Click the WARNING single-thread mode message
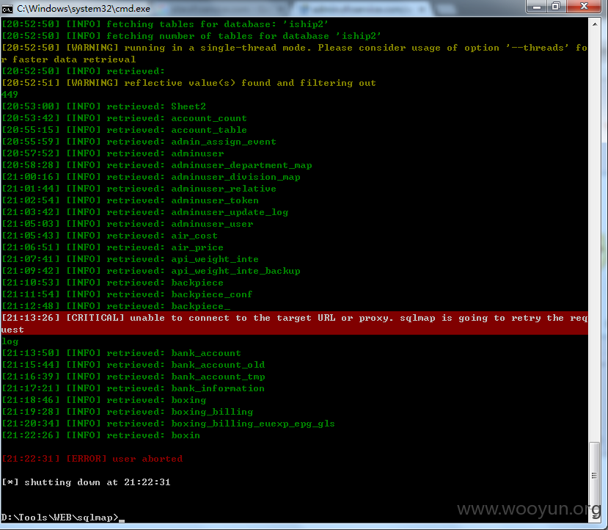Screen dimensions: 608x530 pos(295,53)
